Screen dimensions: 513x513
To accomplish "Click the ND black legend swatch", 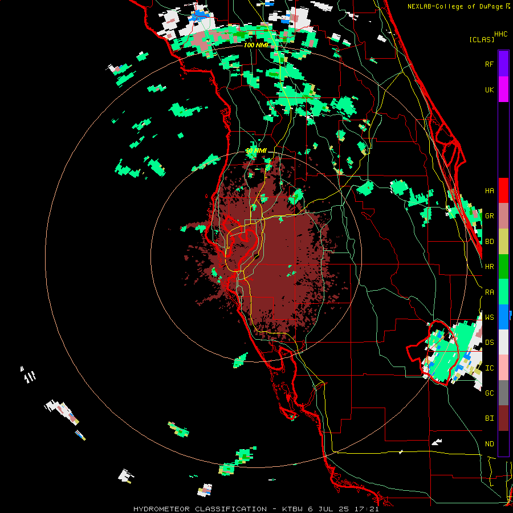I will coord(503,443).
